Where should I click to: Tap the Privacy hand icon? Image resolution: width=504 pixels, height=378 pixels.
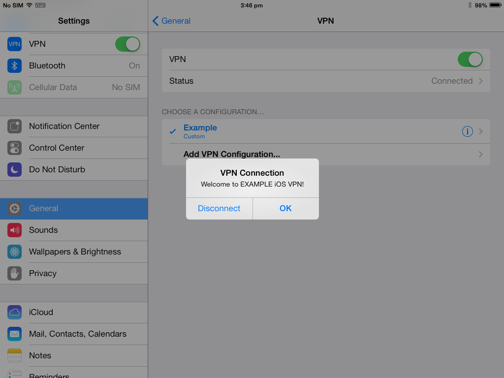click(14, 273)
